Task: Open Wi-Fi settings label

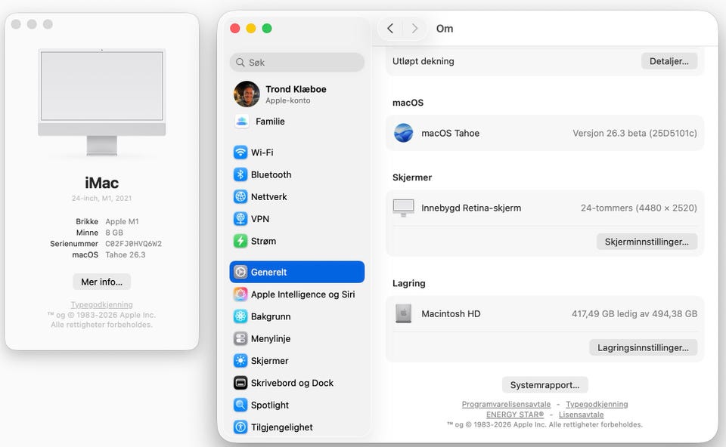Action: coord(262,152)
